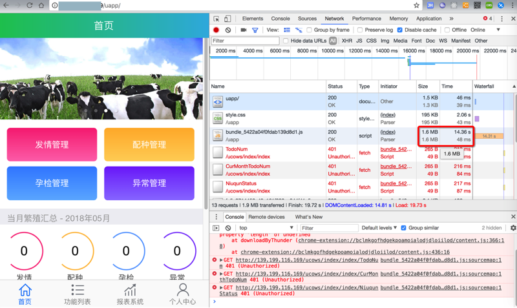Click the left page vertical scrollbar

pos(206,123)
